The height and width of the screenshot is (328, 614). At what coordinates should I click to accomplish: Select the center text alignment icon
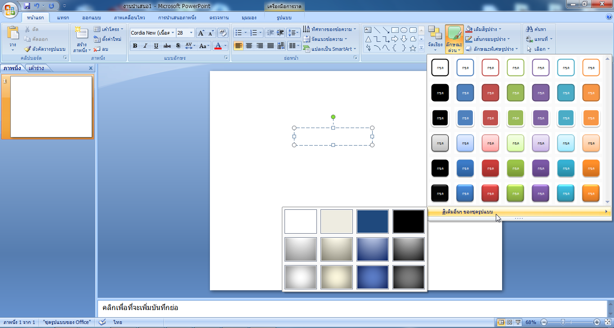pyautogui.click(x=249, y=46)
